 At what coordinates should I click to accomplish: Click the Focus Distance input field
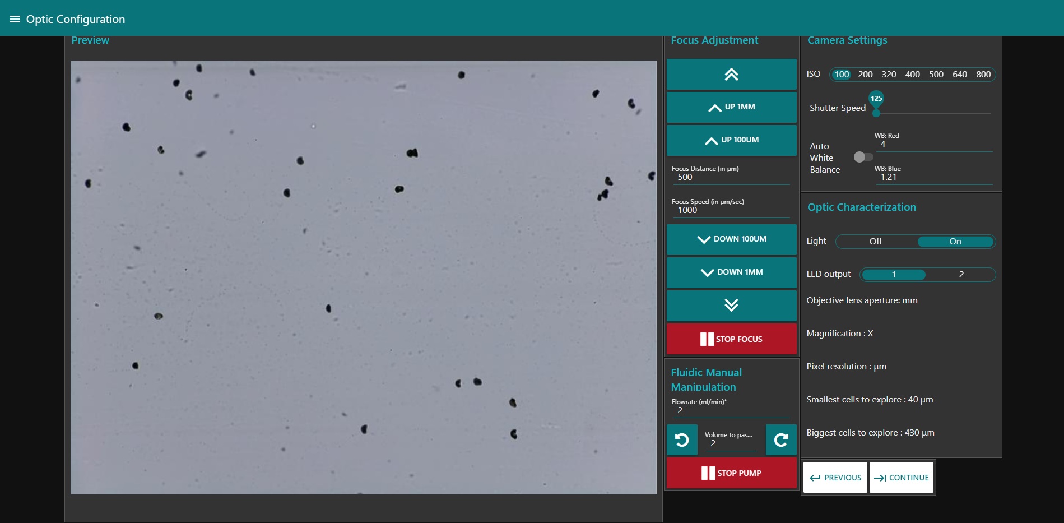[730, 177]
